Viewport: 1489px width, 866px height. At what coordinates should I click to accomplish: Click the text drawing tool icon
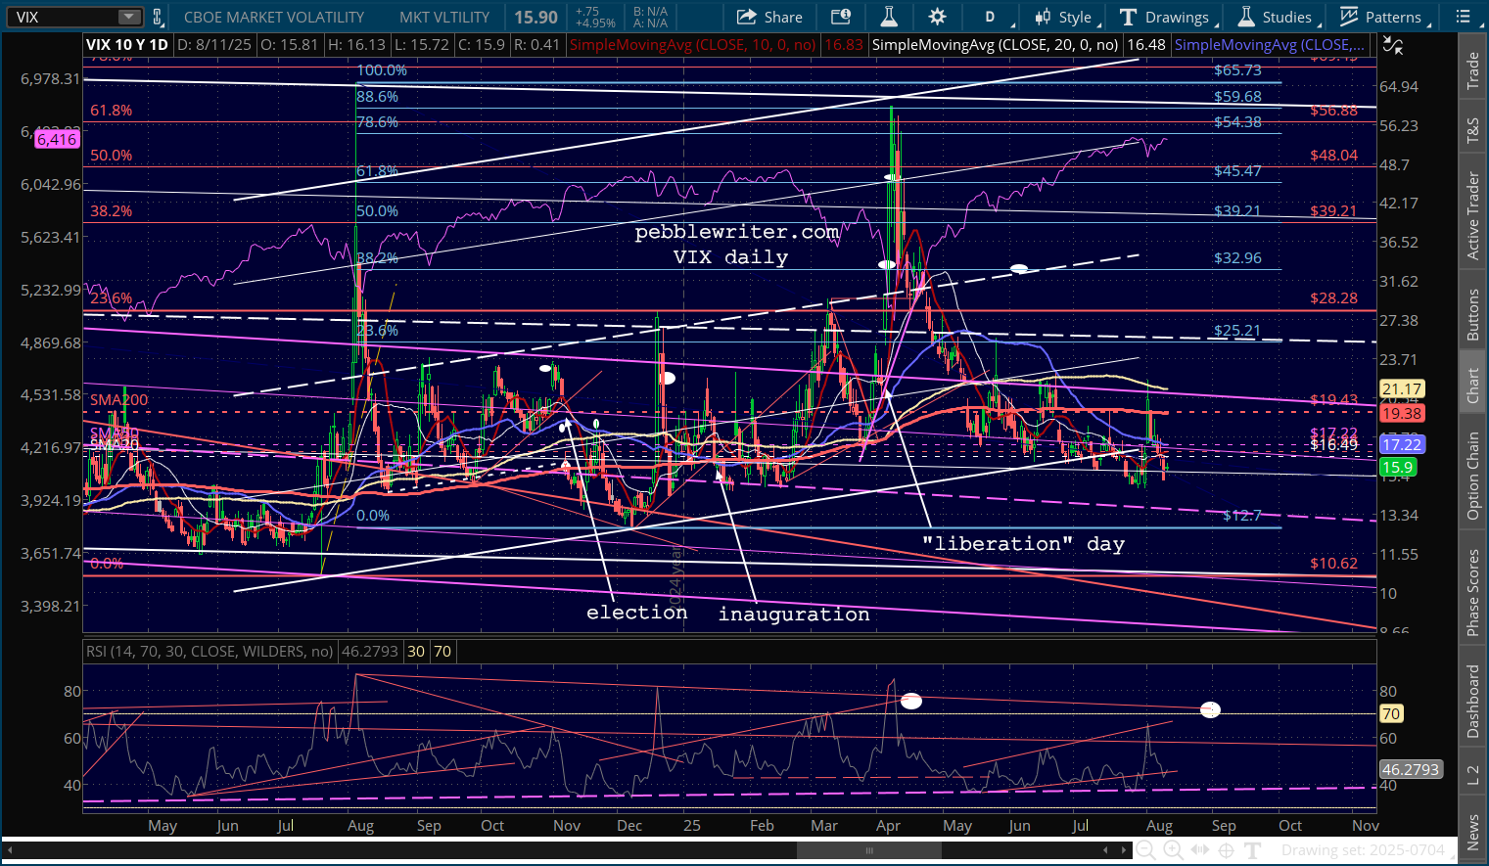pyautogui.click(x=1252, y=850)
